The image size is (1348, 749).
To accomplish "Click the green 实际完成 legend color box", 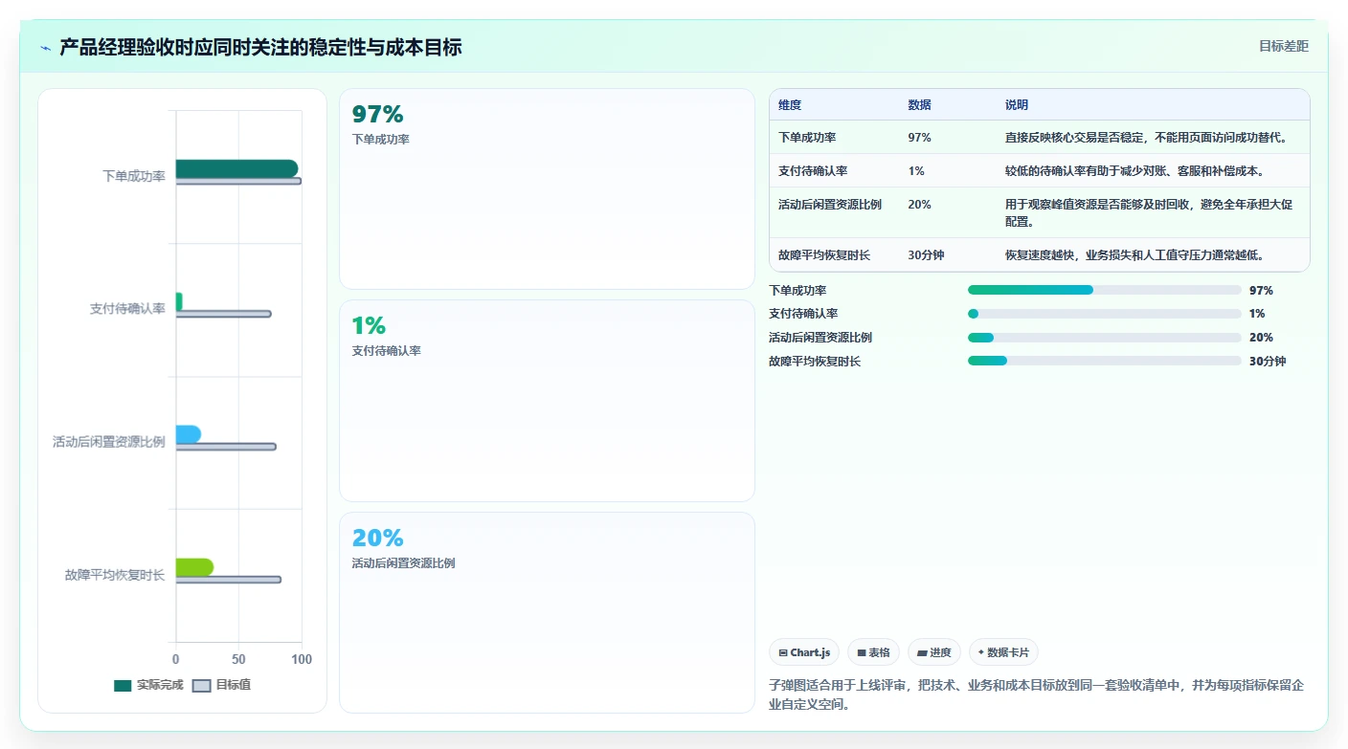I will coord(123,685).
